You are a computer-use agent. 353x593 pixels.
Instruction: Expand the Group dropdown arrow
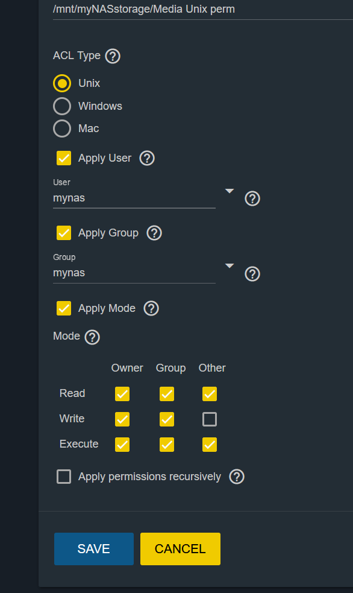click(229, 266)
